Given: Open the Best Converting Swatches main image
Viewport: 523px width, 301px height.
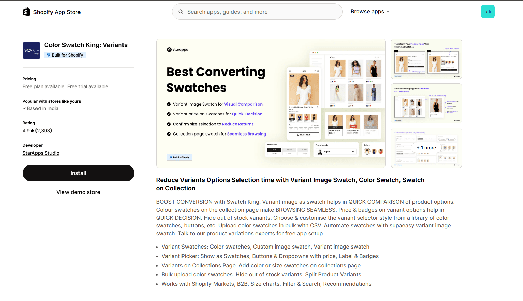Looking at the screenshot, I should point(271,103).
